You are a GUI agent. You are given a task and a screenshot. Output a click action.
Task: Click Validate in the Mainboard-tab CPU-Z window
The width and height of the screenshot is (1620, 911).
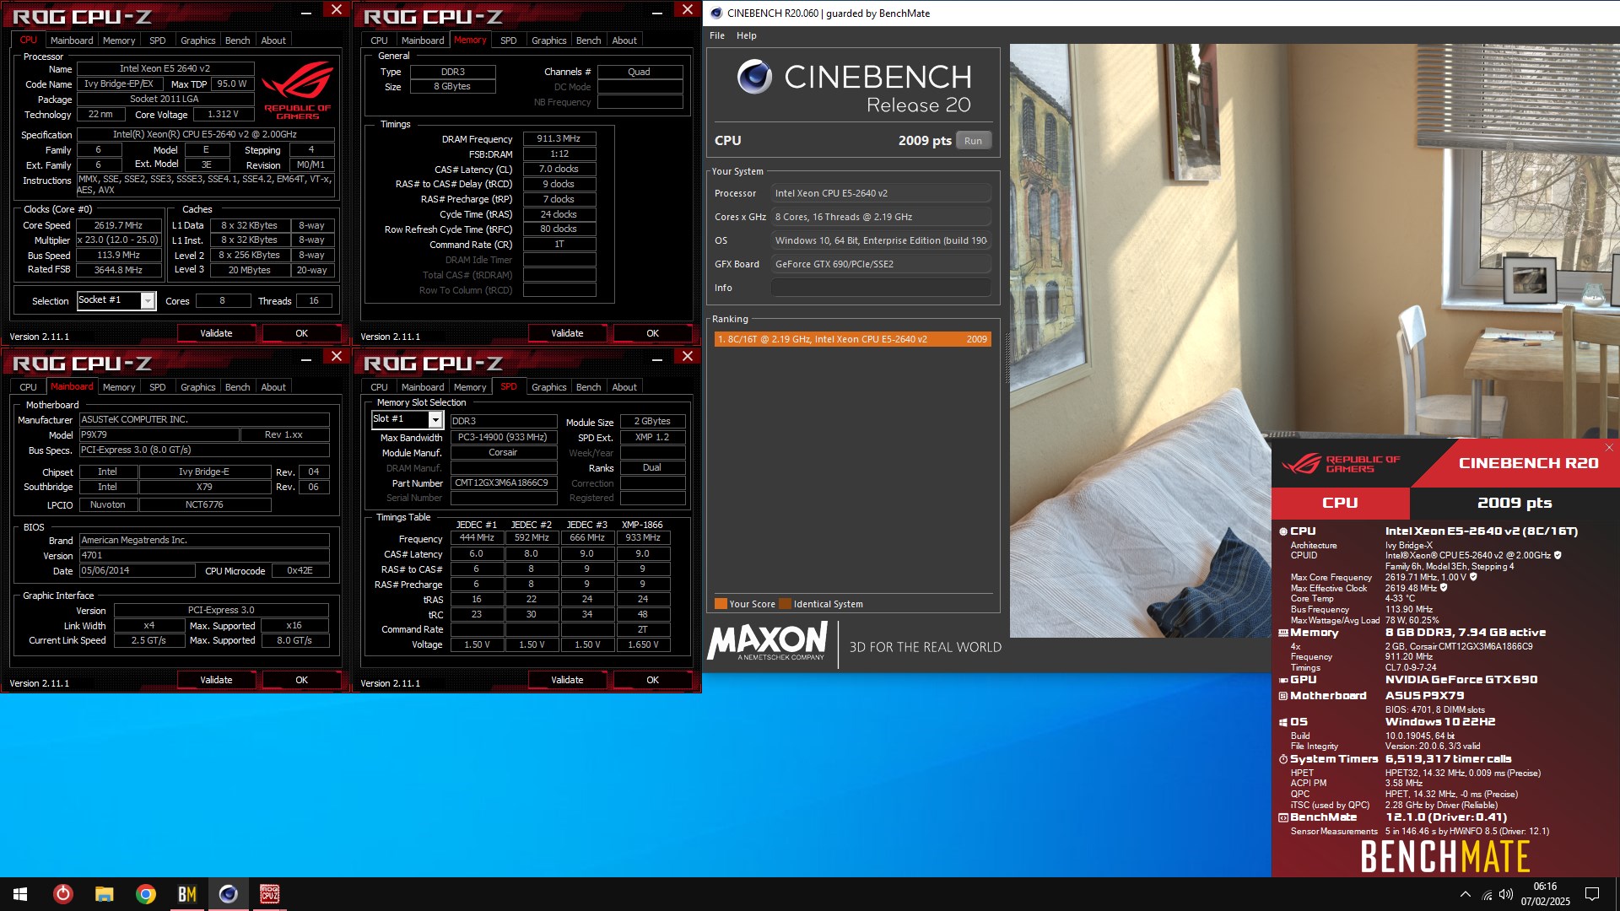(216, 680)
